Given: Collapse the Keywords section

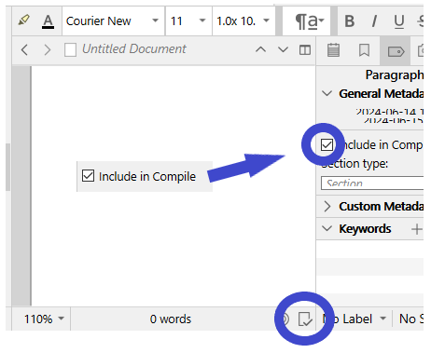Looking at the screenshot, I should (327, 229).
